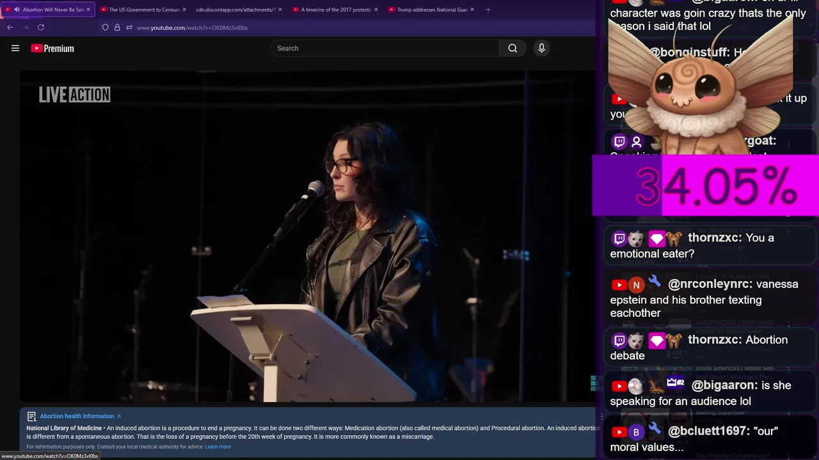
Task: Click the health information panel document icon
Action: [x=31, y=417]
